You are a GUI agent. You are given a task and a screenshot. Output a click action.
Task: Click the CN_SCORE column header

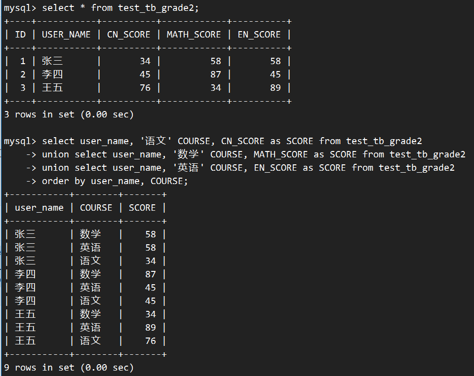pos(128,35)
